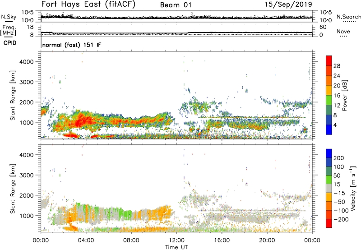
Task: Click the "Slant Range [km]" label of Velocity panel
Action: coord(13,189)
